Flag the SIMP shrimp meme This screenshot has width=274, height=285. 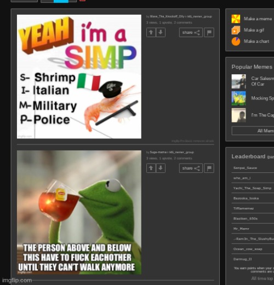pyautogui.click(x=209, y=32)
